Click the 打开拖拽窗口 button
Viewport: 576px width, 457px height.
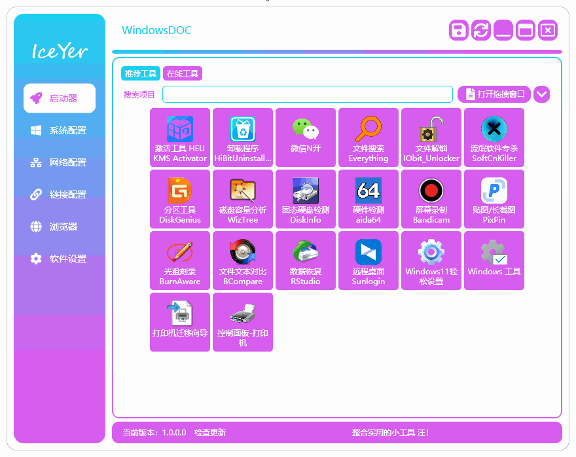(494, 94)
